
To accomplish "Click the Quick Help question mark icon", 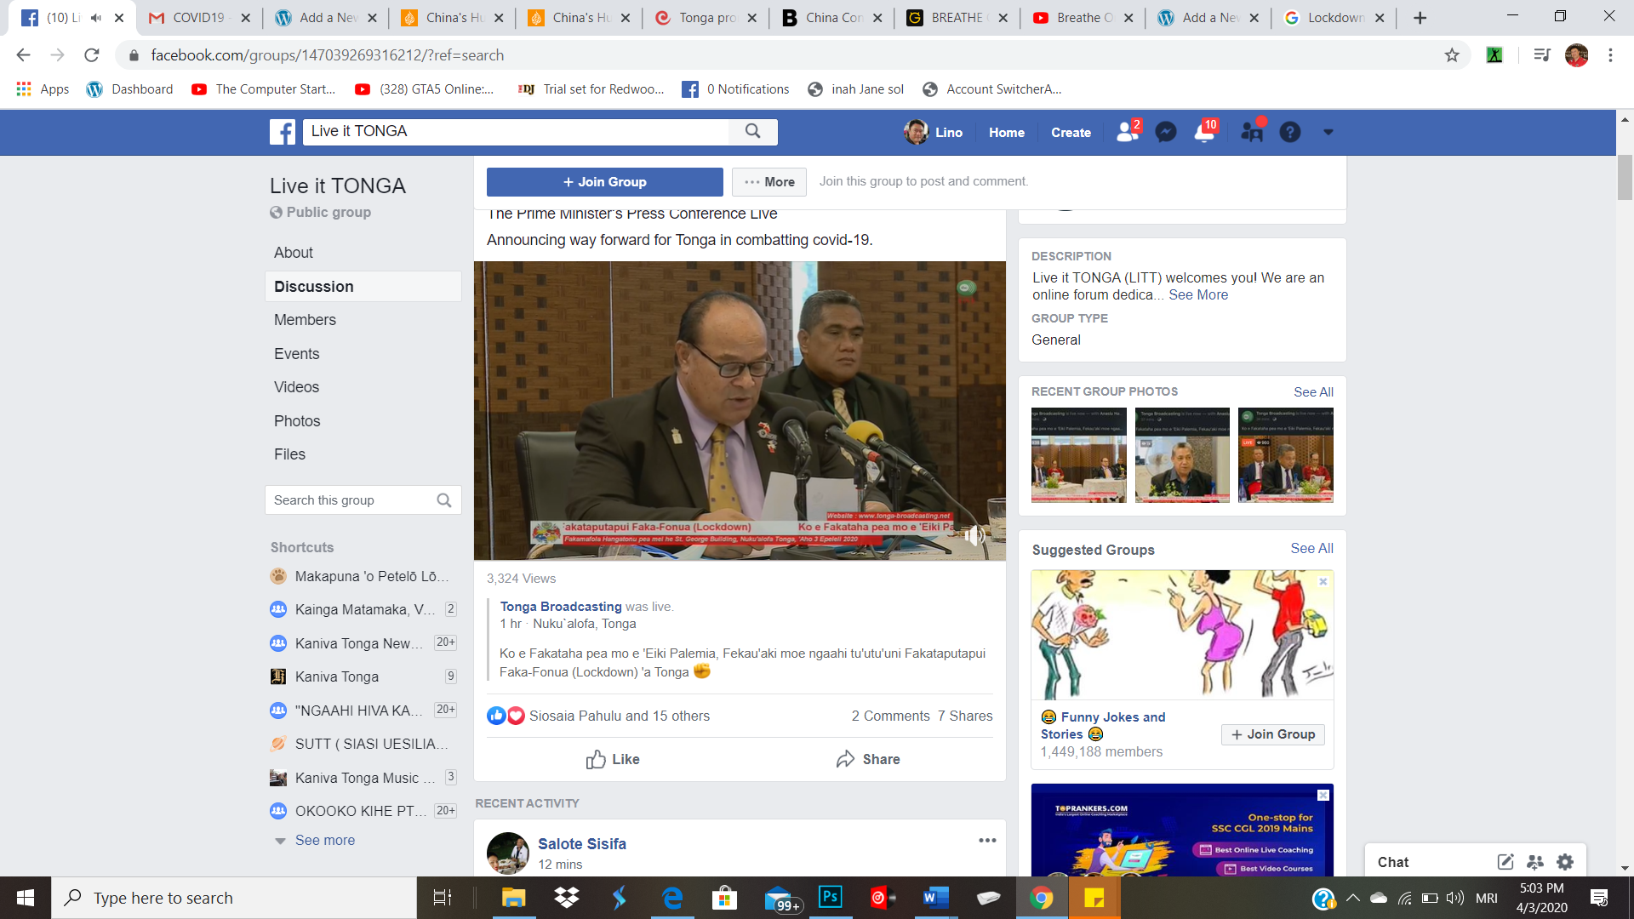I will [1290, 132].
